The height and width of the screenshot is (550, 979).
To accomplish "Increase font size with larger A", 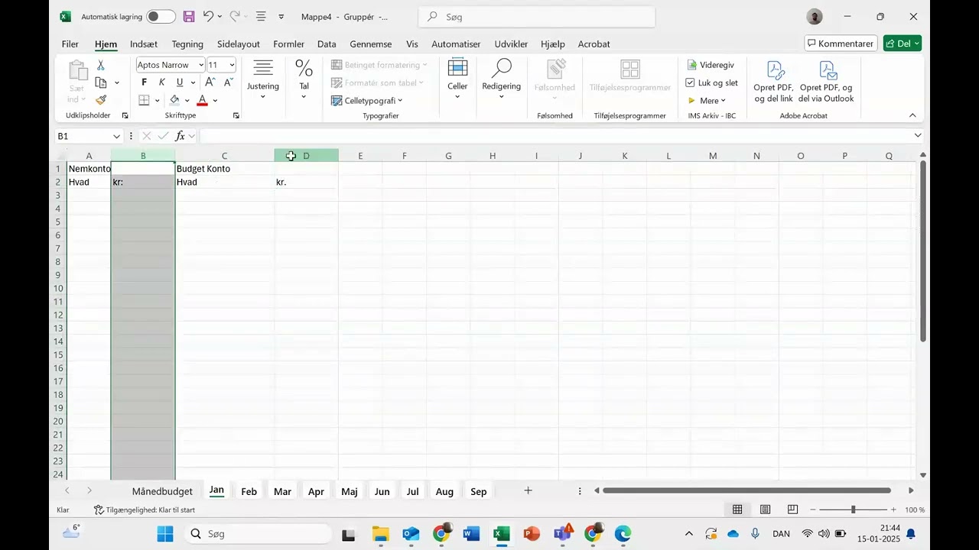I will pos(210,82).
